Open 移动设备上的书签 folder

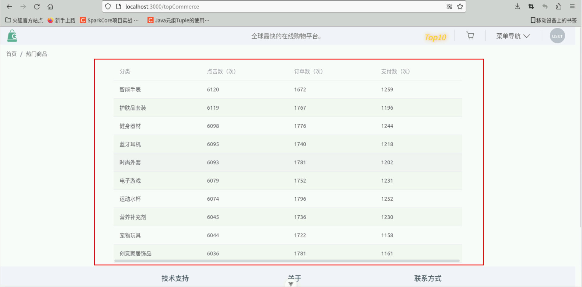553,20
